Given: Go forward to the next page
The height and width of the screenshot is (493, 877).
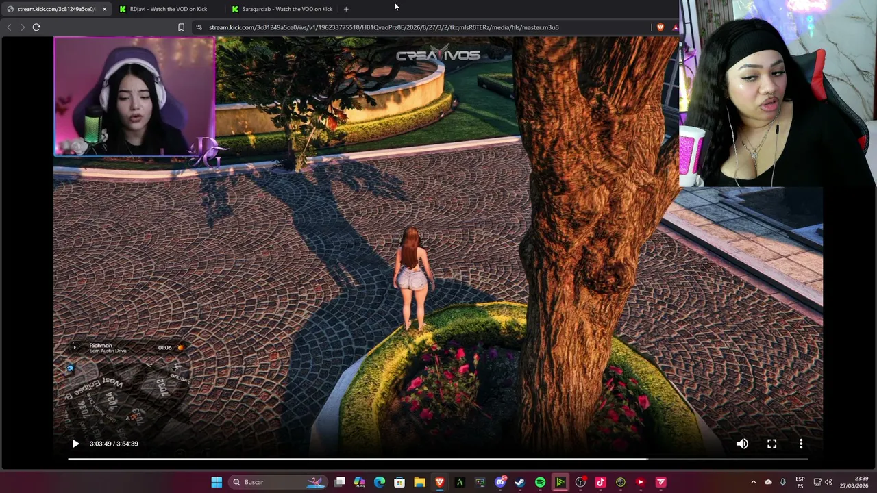Looking at the screenshot, I should tap(22, 27).
